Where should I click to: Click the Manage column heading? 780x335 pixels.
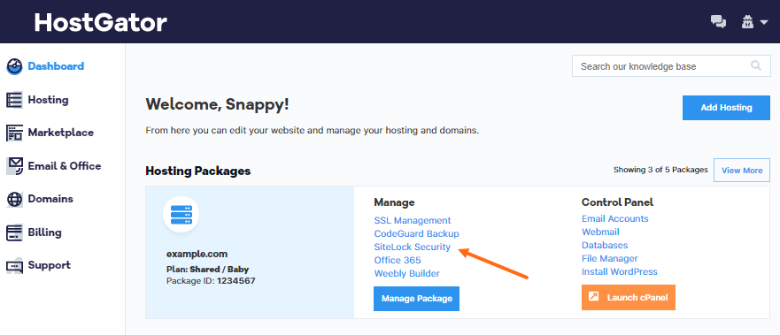tap(394, 202)
